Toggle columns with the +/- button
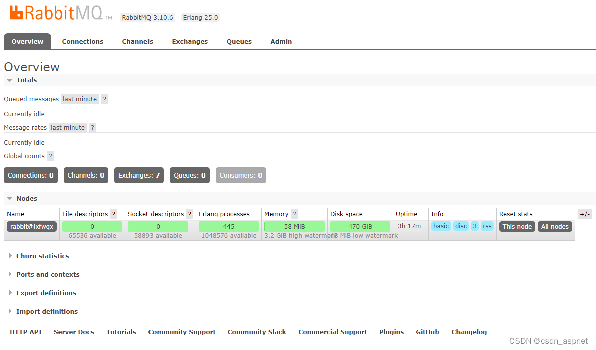 coord(585,214)
